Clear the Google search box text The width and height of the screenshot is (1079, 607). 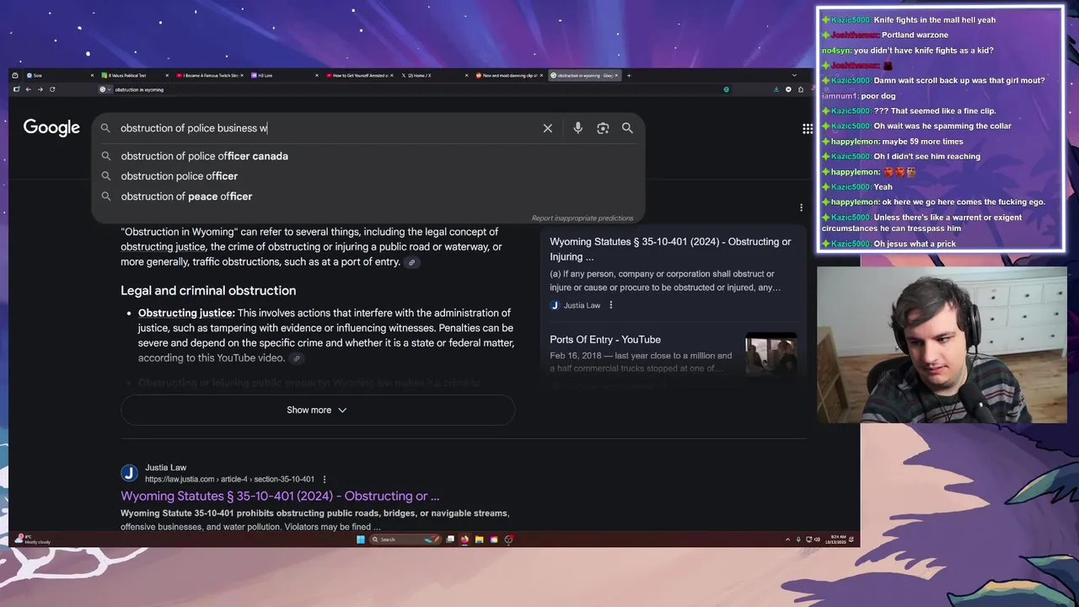(x=548, y=128)
